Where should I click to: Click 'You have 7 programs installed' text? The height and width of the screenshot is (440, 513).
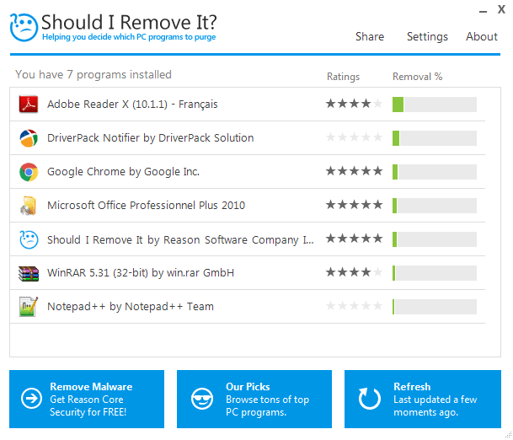94,75
